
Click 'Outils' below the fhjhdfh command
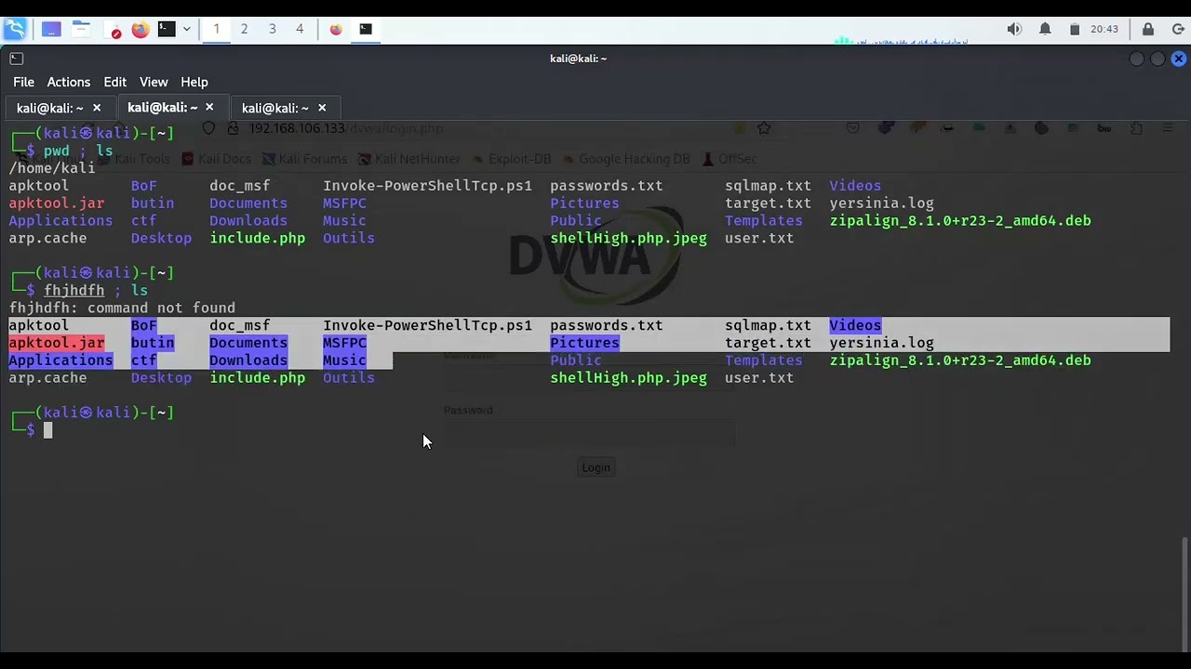tap(349, 378)
